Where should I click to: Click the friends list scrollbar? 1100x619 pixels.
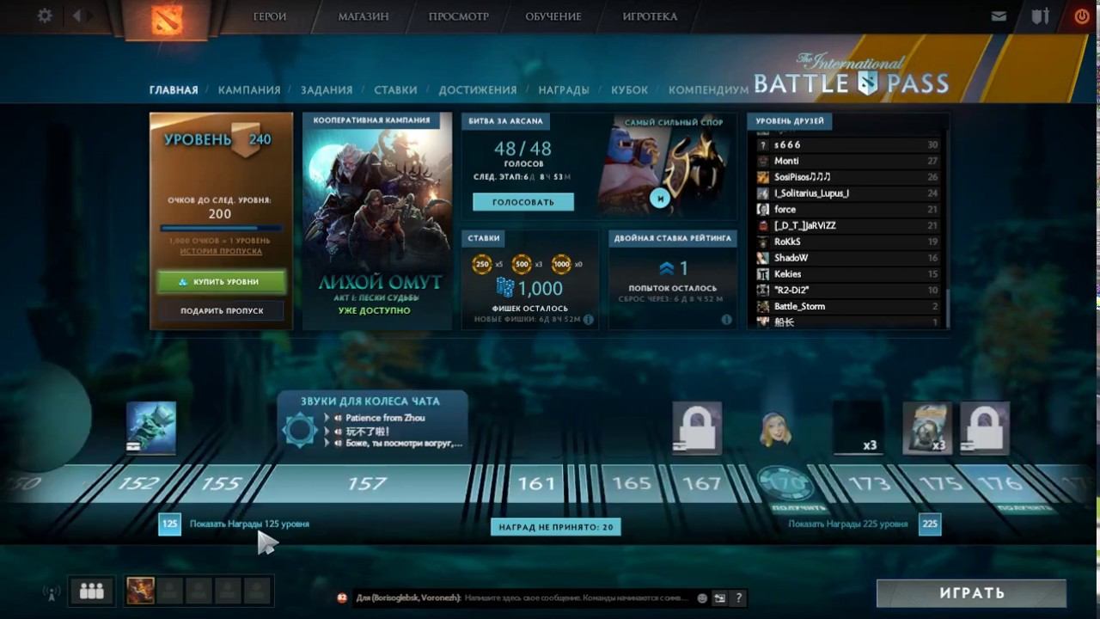coord(947,307)
